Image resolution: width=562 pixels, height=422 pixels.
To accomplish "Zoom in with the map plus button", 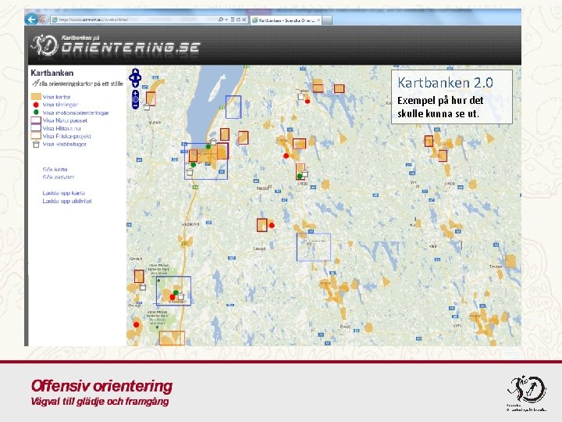I will point(135,93).
